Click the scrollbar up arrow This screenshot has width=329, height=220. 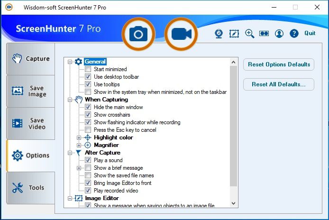[233, 62]
